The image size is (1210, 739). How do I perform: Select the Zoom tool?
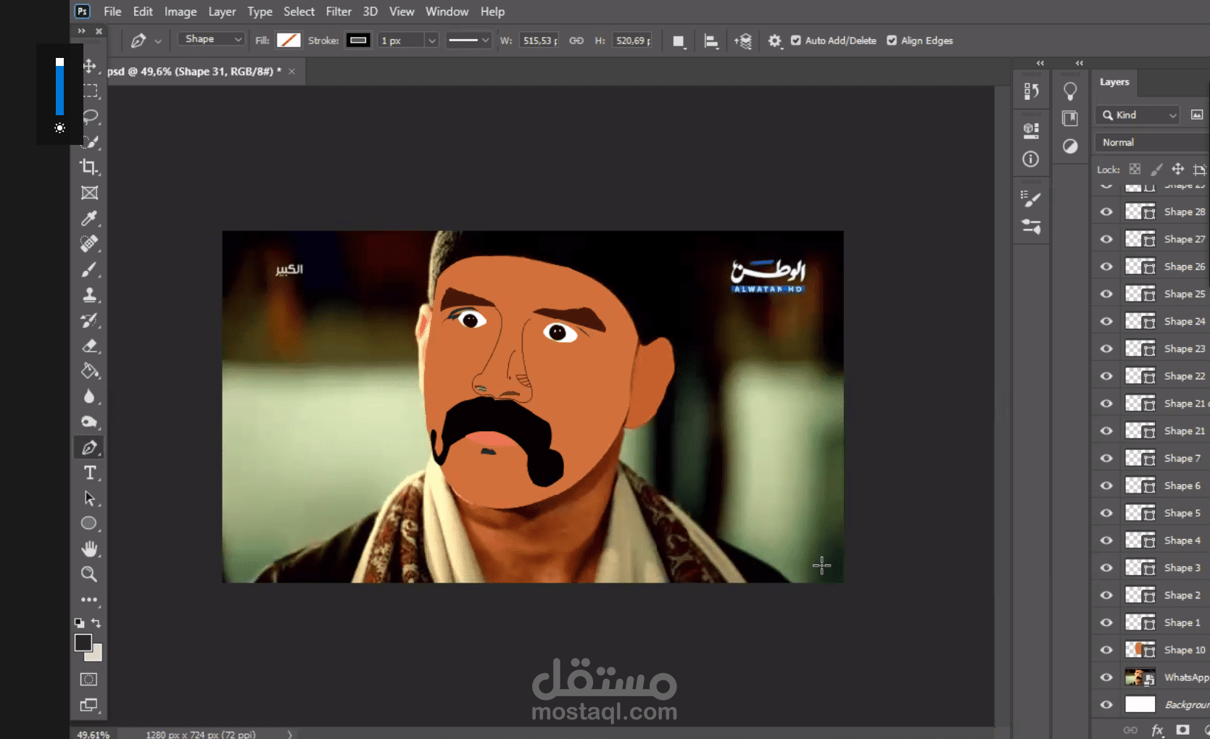(89, 575)
